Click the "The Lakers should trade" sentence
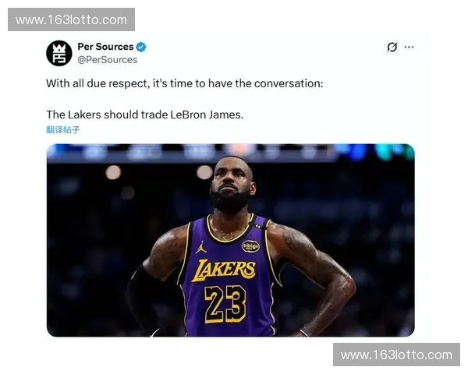 [145, 115]
